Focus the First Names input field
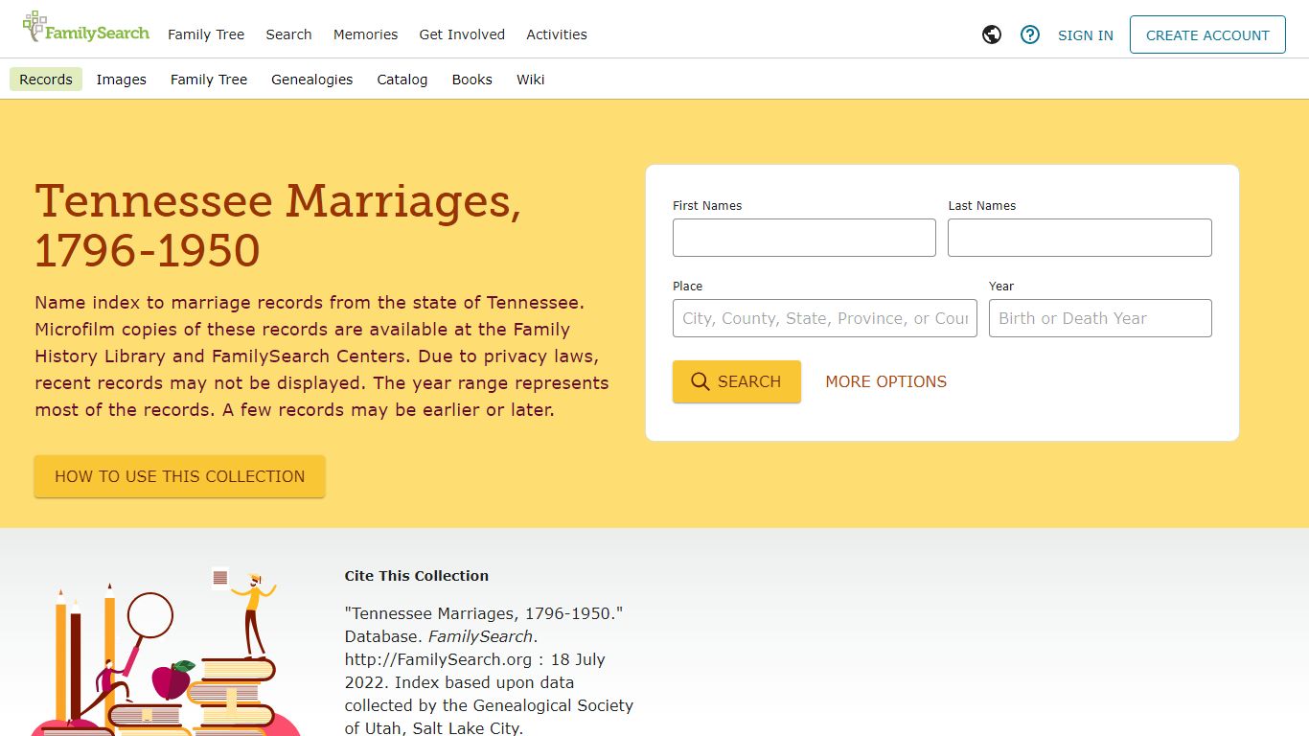This screenshot has height=736, width=1309. tap(804, 238)
